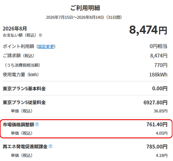This screenshot has width=173, height=161.
Task: Click the 188kWh usage value
Action: click(x=158, y=75)
